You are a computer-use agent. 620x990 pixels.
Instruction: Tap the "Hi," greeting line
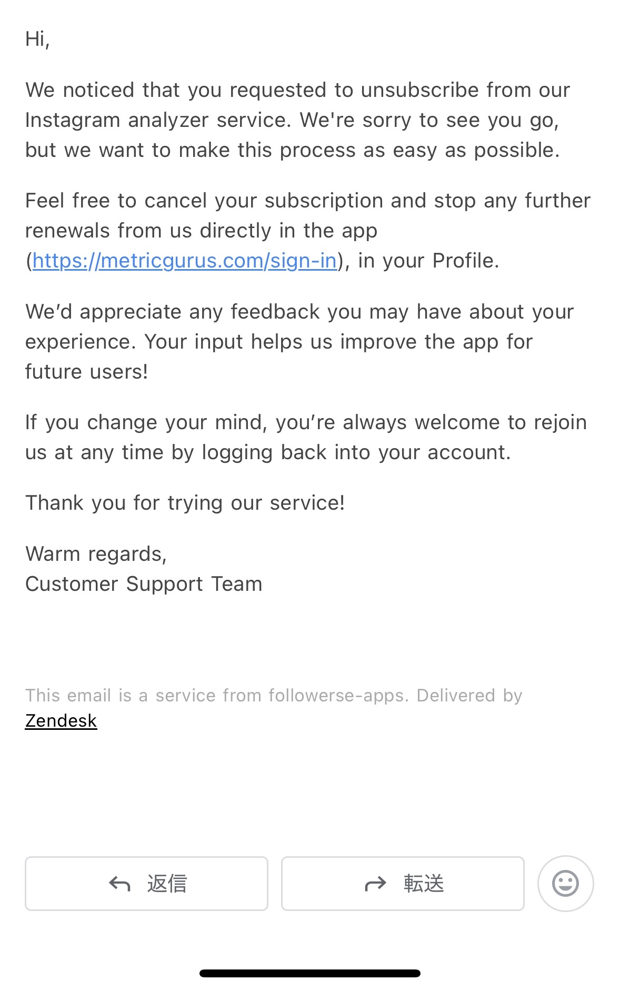tap(37, 39)
